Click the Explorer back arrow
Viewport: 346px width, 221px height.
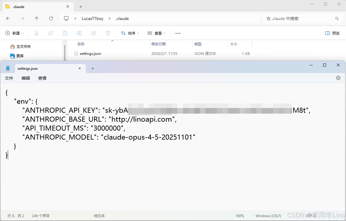(8, 18)
